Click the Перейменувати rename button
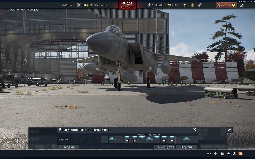Screen dimensions: 255x159 (x=164, y=147)
